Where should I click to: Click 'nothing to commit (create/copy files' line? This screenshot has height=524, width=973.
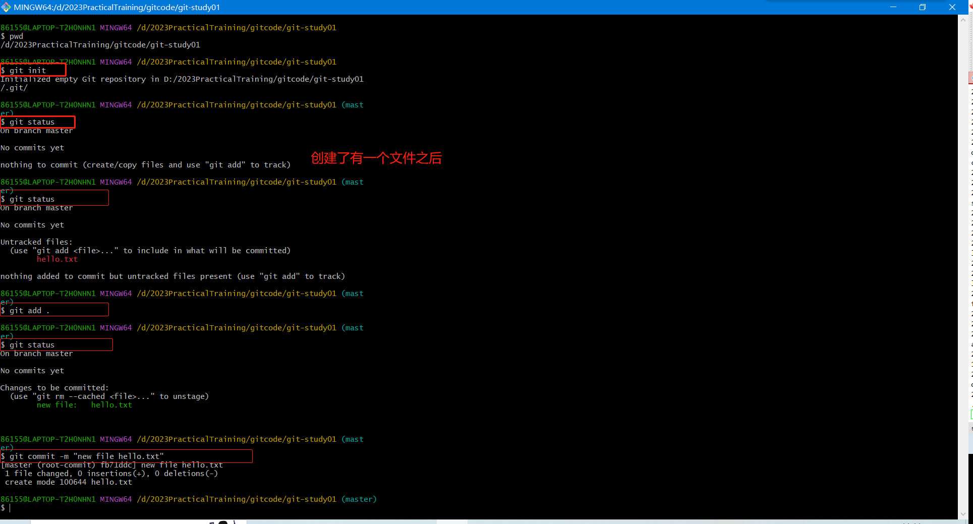pyautogui.click(x=145, y=165)
